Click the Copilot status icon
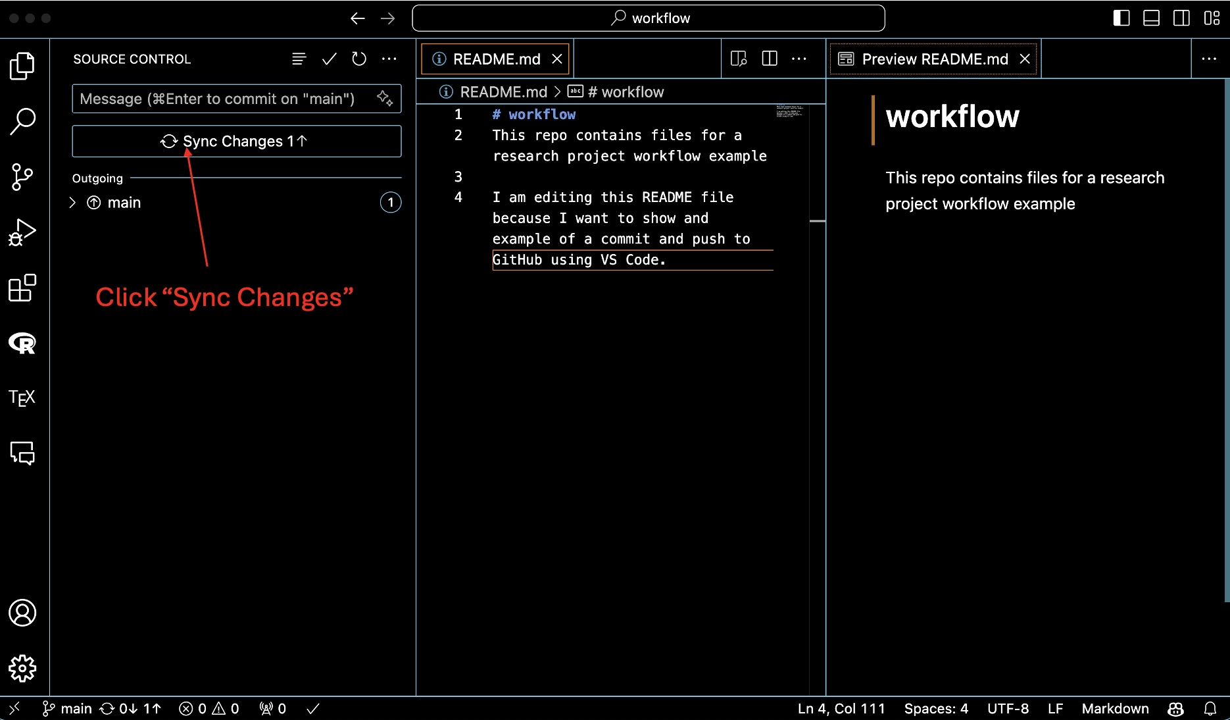This screenshot has width=1230, height=720. 1176,709
